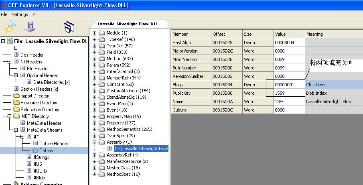Collapse the Nt Headers tree node
Image resolution: width=363 pixels, height=185 pixels.
pos(9,61)
